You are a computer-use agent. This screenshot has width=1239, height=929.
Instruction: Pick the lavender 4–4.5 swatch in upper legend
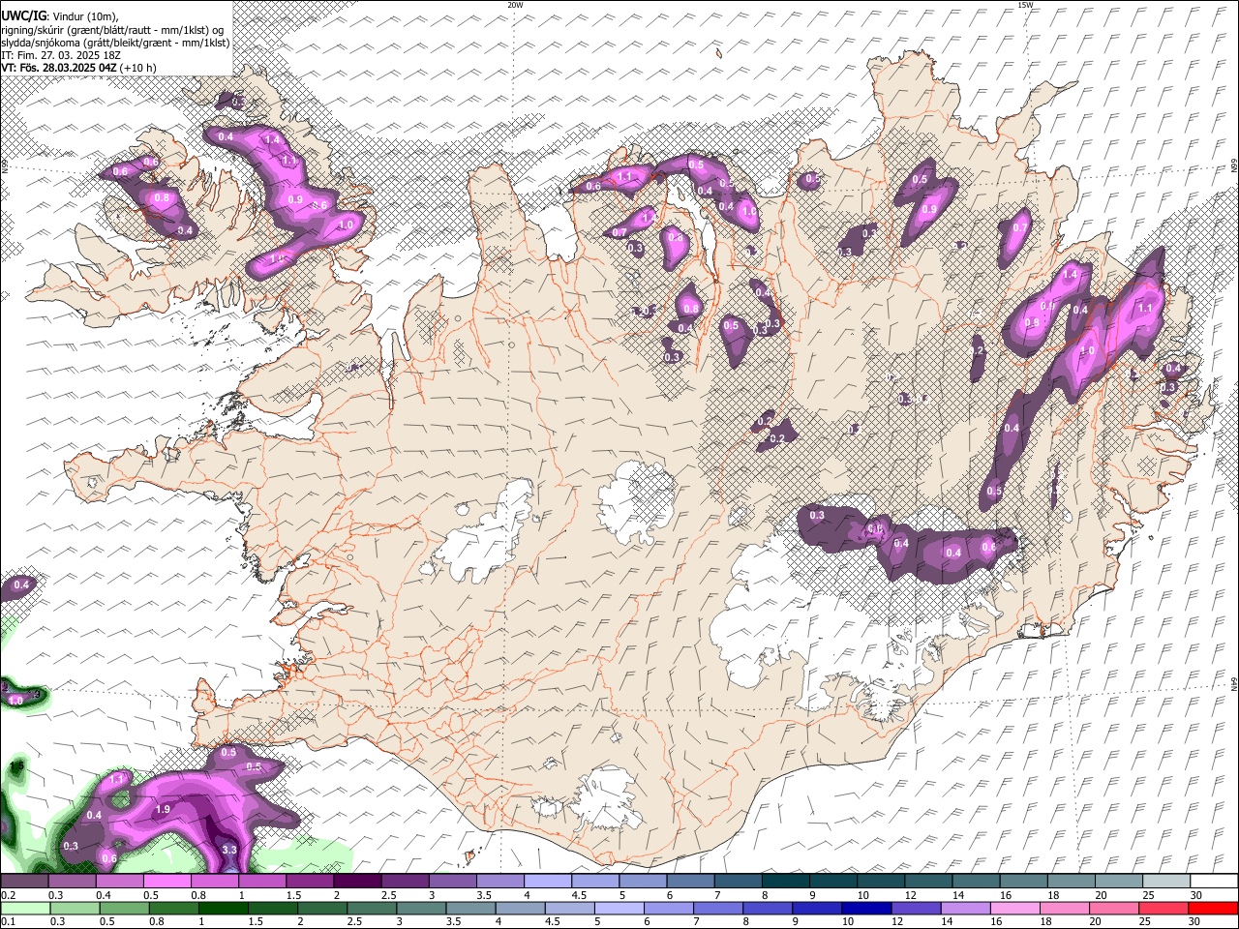548,881
